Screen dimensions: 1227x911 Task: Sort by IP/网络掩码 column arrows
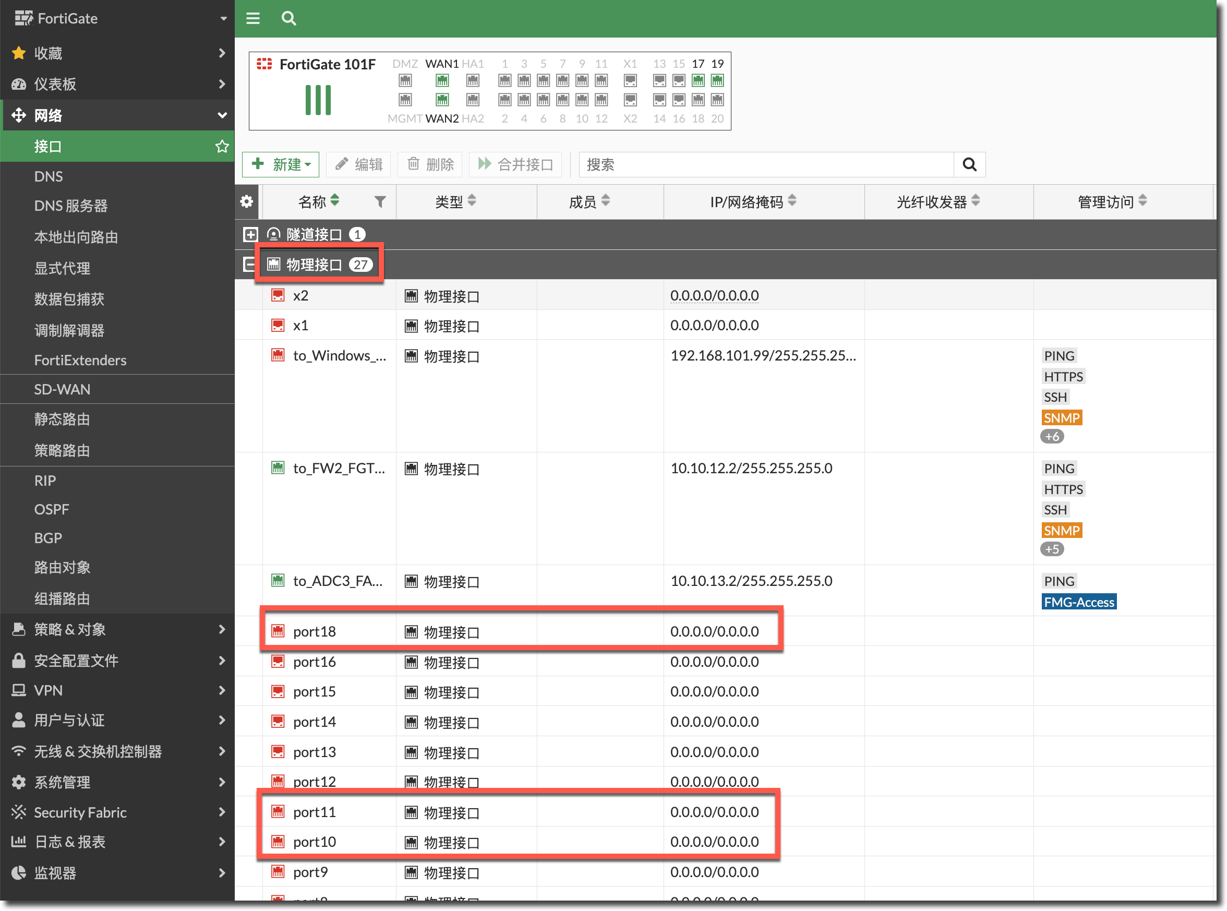pos(792,201)
